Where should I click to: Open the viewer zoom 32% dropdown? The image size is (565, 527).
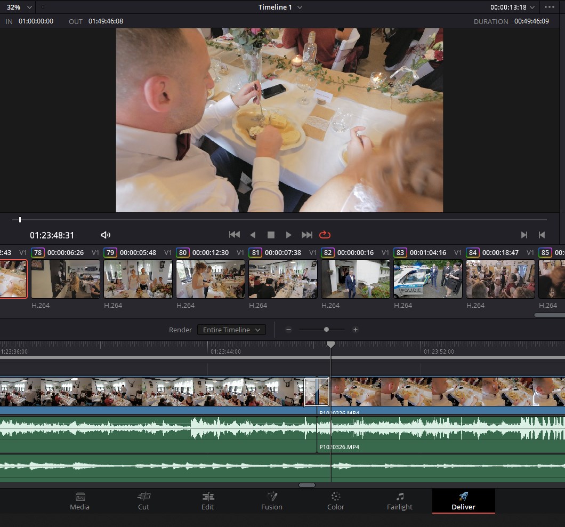[19, 7]
